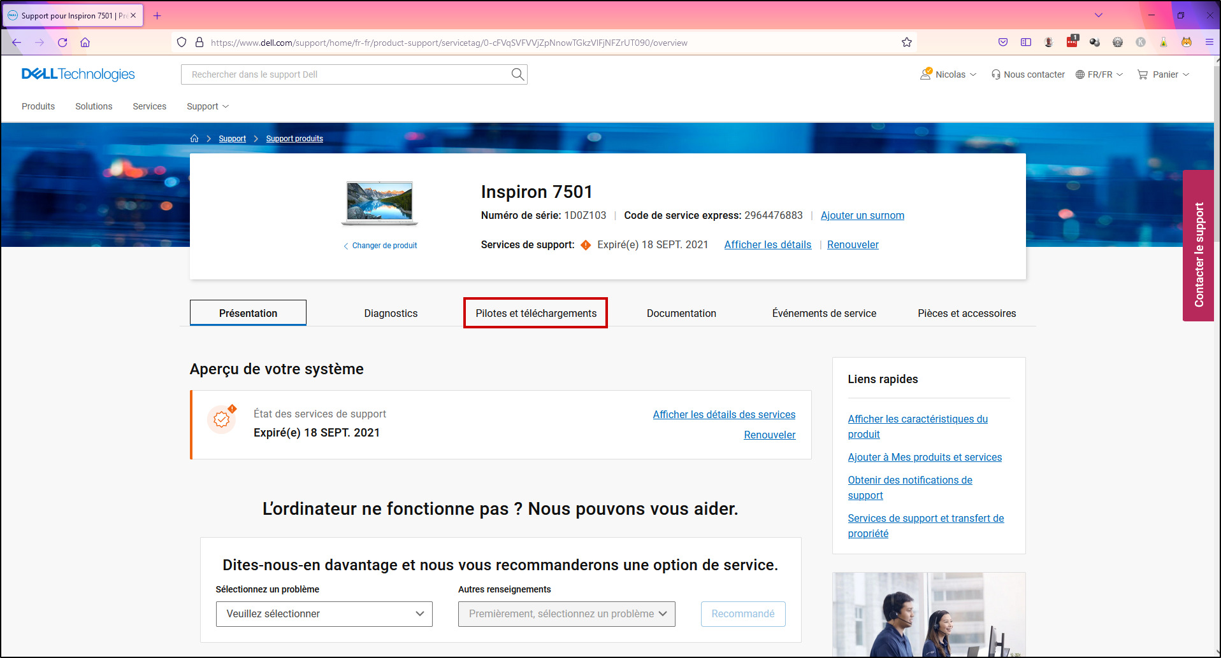Go back with the browser back arrow
The width and height of the screenshot is (1221, 658).
[17, 43]
